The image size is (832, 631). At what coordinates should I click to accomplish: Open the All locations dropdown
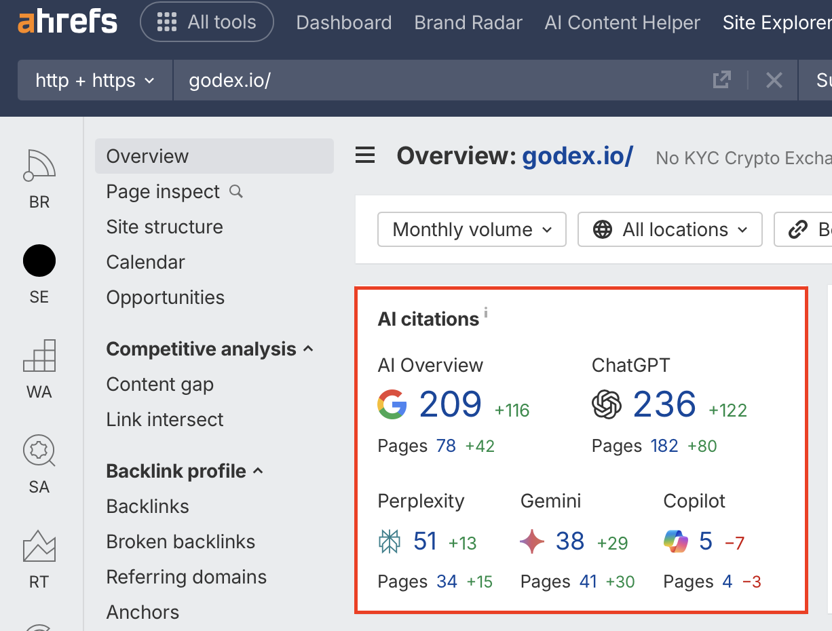click(x=670, y=229)
